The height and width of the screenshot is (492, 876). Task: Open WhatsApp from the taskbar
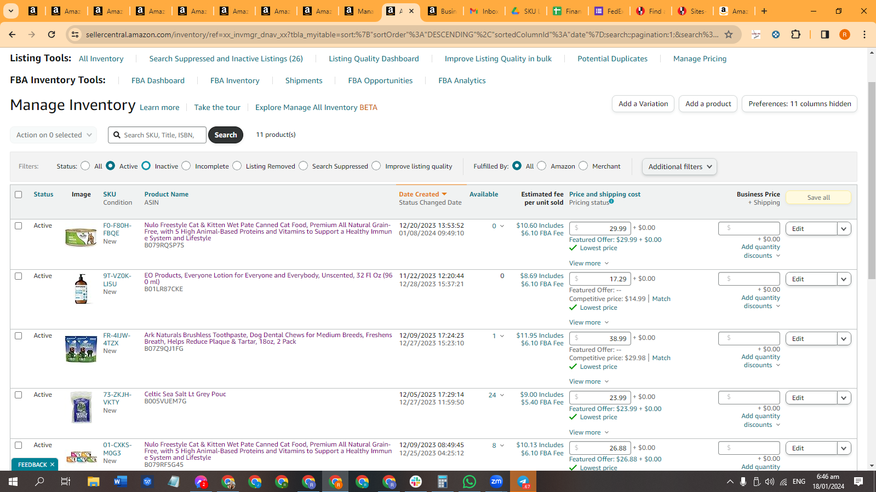470,482
